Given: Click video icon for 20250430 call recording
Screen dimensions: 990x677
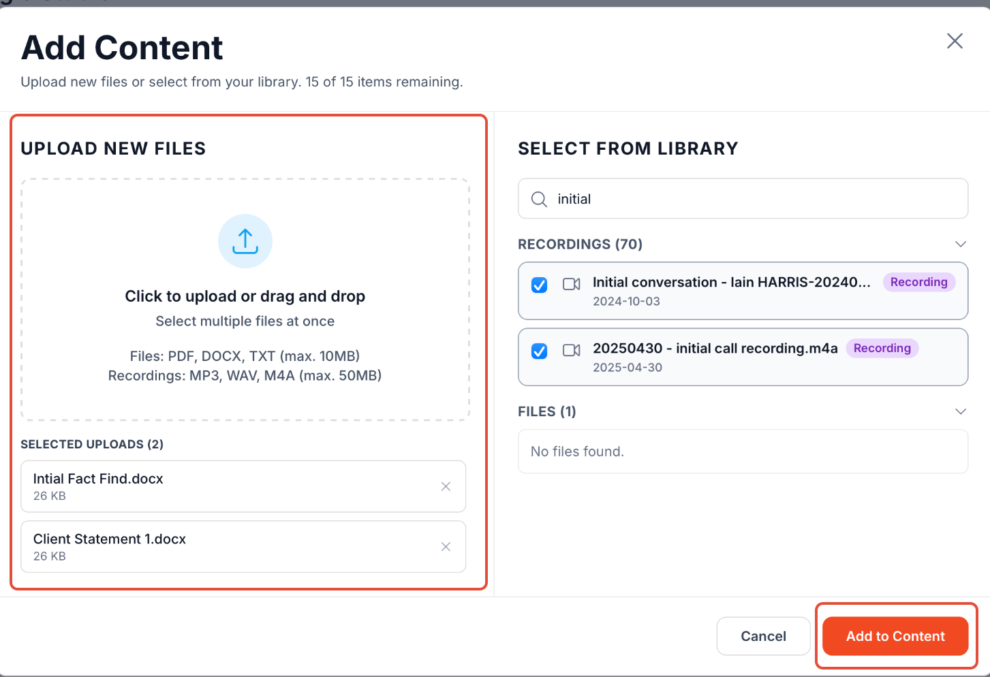Looking at the screenshot, I should pyautogui.click(x=571, y=350).
